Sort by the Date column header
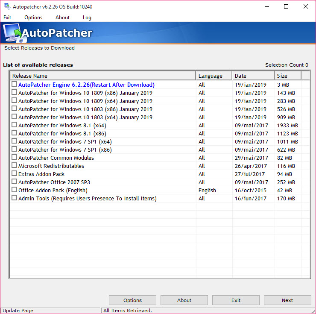 pos(253,76)
